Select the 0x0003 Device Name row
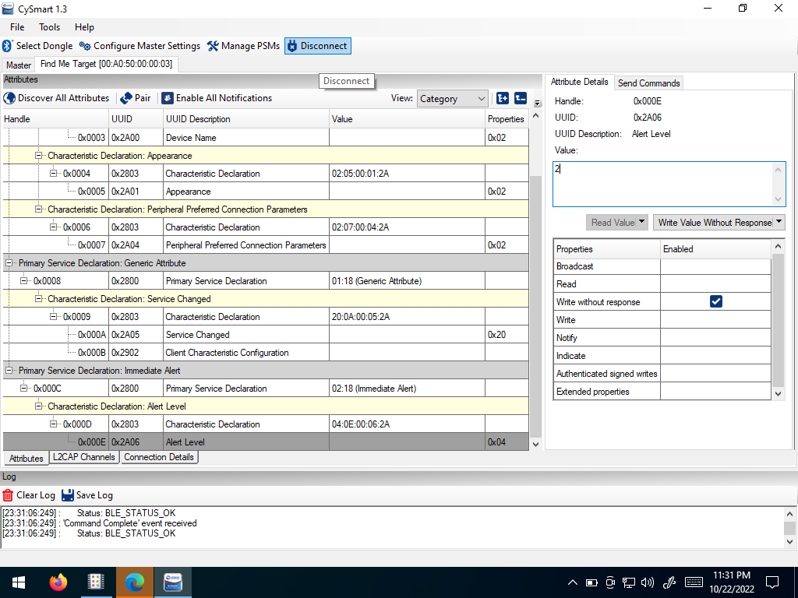 click(266, 137)
